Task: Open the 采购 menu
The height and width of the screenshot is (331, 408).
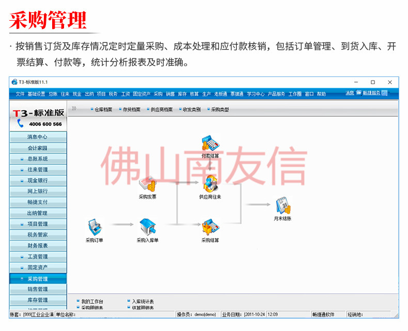Action: [158, 94]
